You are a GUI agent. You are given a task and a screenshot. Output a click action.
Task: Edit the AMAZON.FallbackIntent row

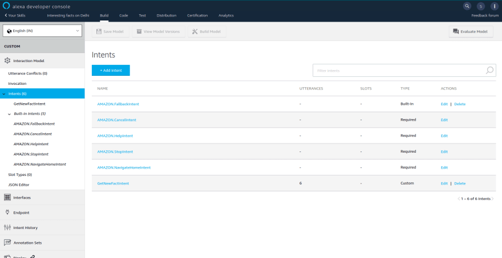click(x=444, y=104)
